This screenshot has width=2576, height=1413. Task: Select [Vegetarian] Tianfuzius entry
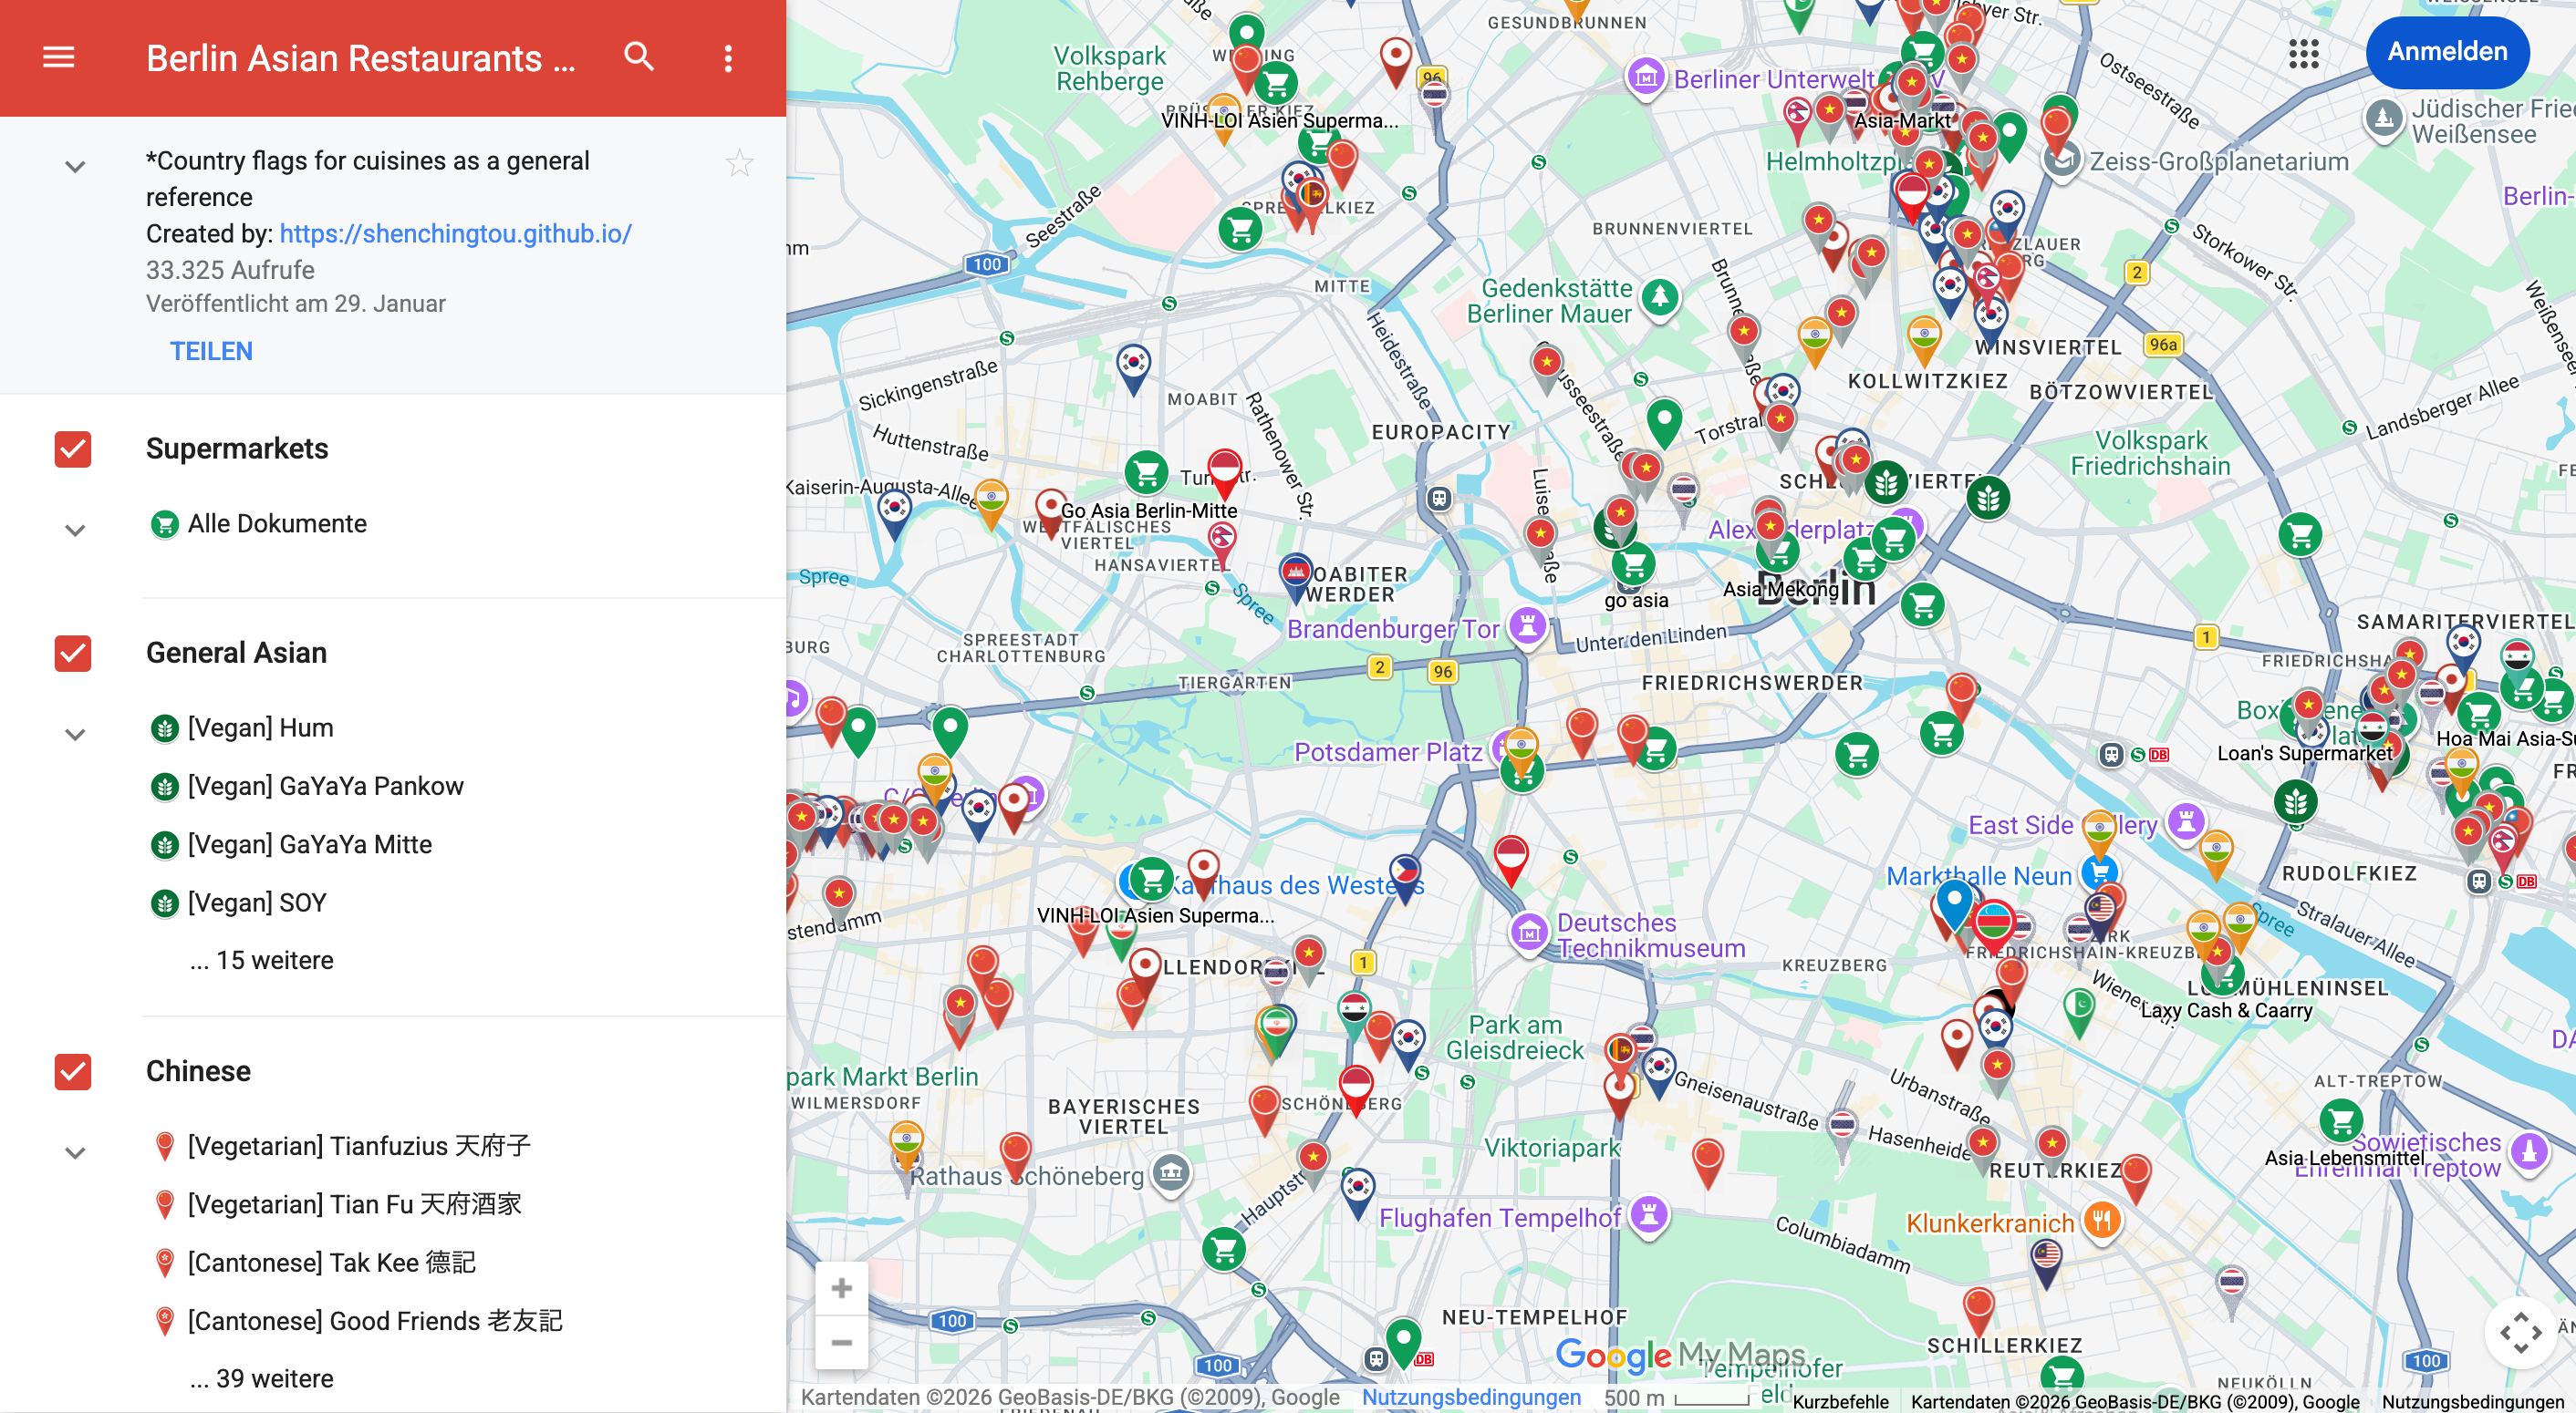tap(358, 1145)
